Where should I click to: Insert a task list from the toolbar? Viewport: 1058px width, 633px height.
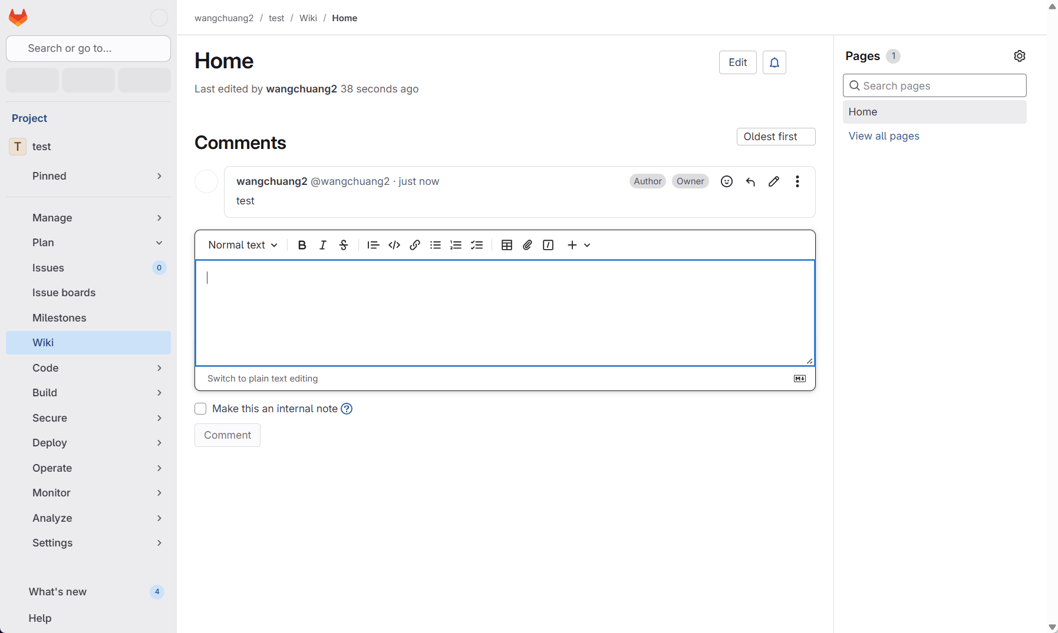[x=477, y=245]
